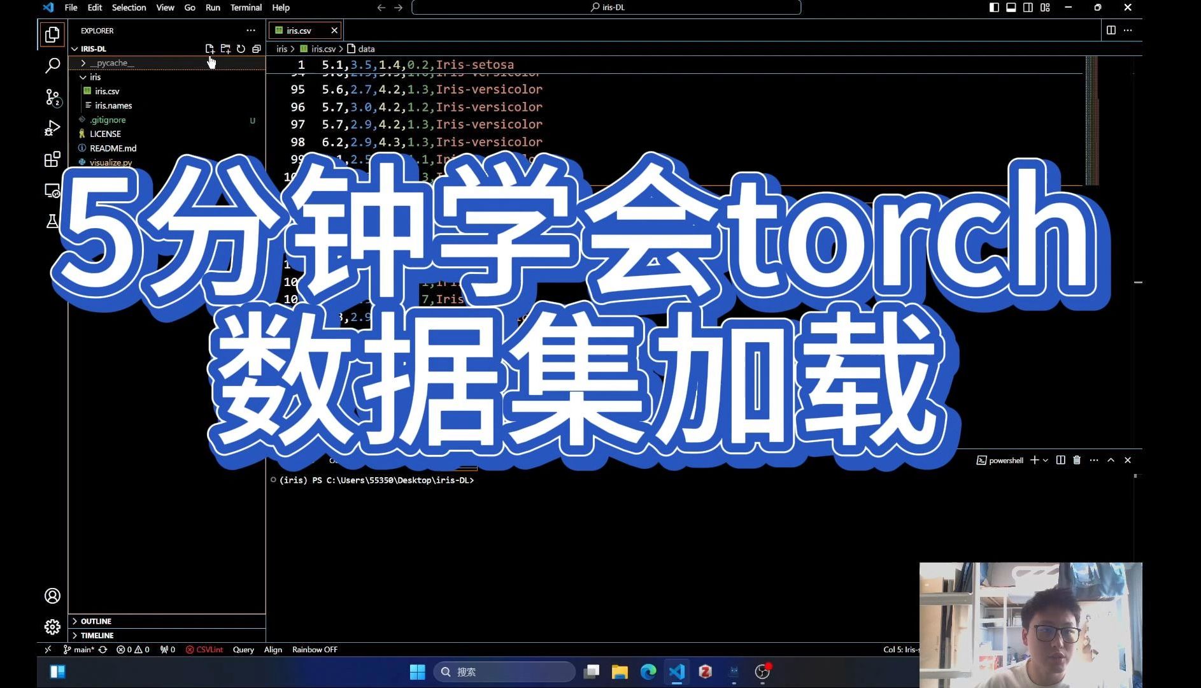Viewport: 1201px width, 688px height.
Task: Open the new terminal profile dropdown
Action: point(1046,460)
